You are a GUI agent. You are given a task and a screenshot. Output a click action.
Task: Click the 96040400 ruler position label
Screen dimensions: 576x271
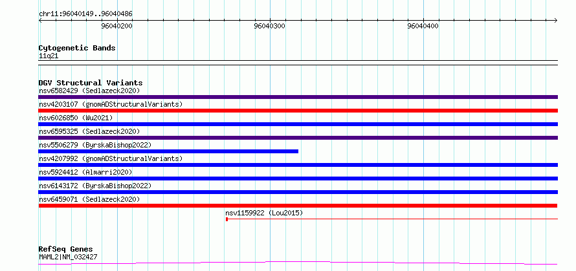pyautogui.click(x=423, y=27)
